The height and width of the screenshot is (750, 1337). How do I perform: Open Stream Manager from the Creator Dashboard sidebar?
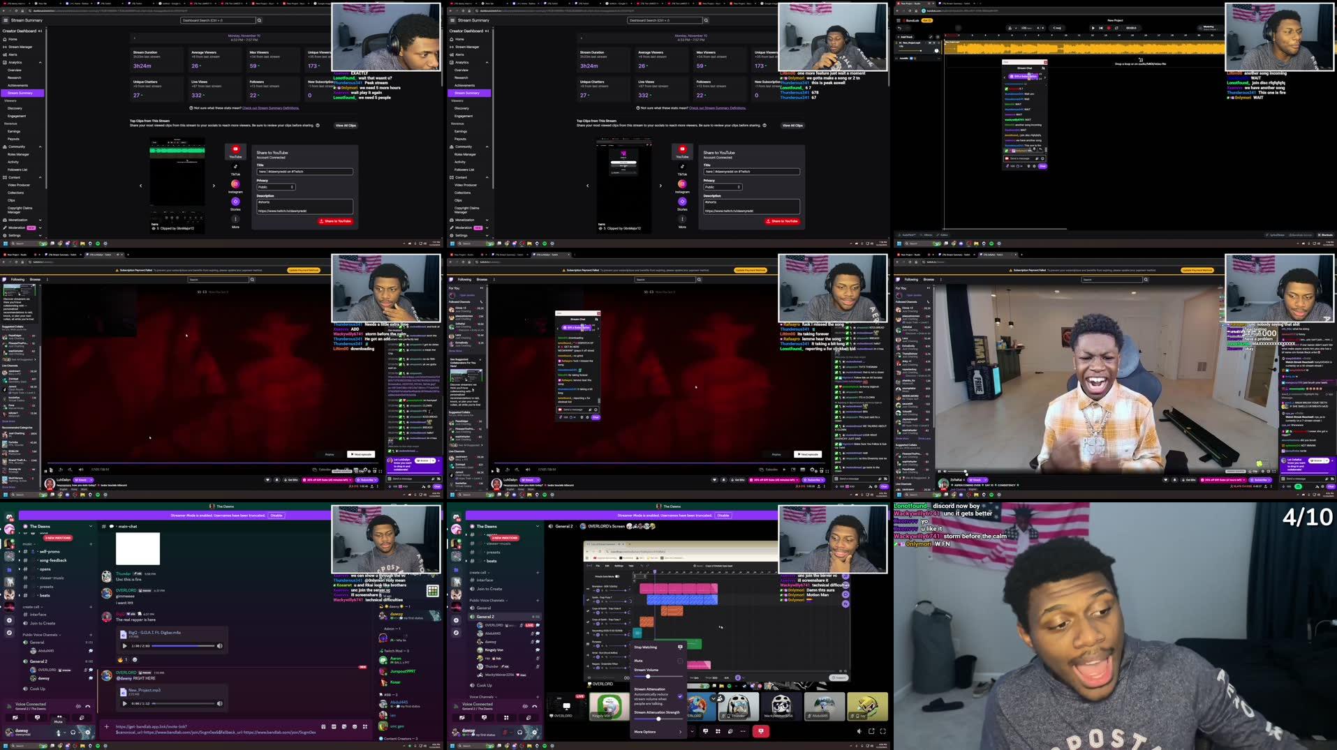(20, 47)
